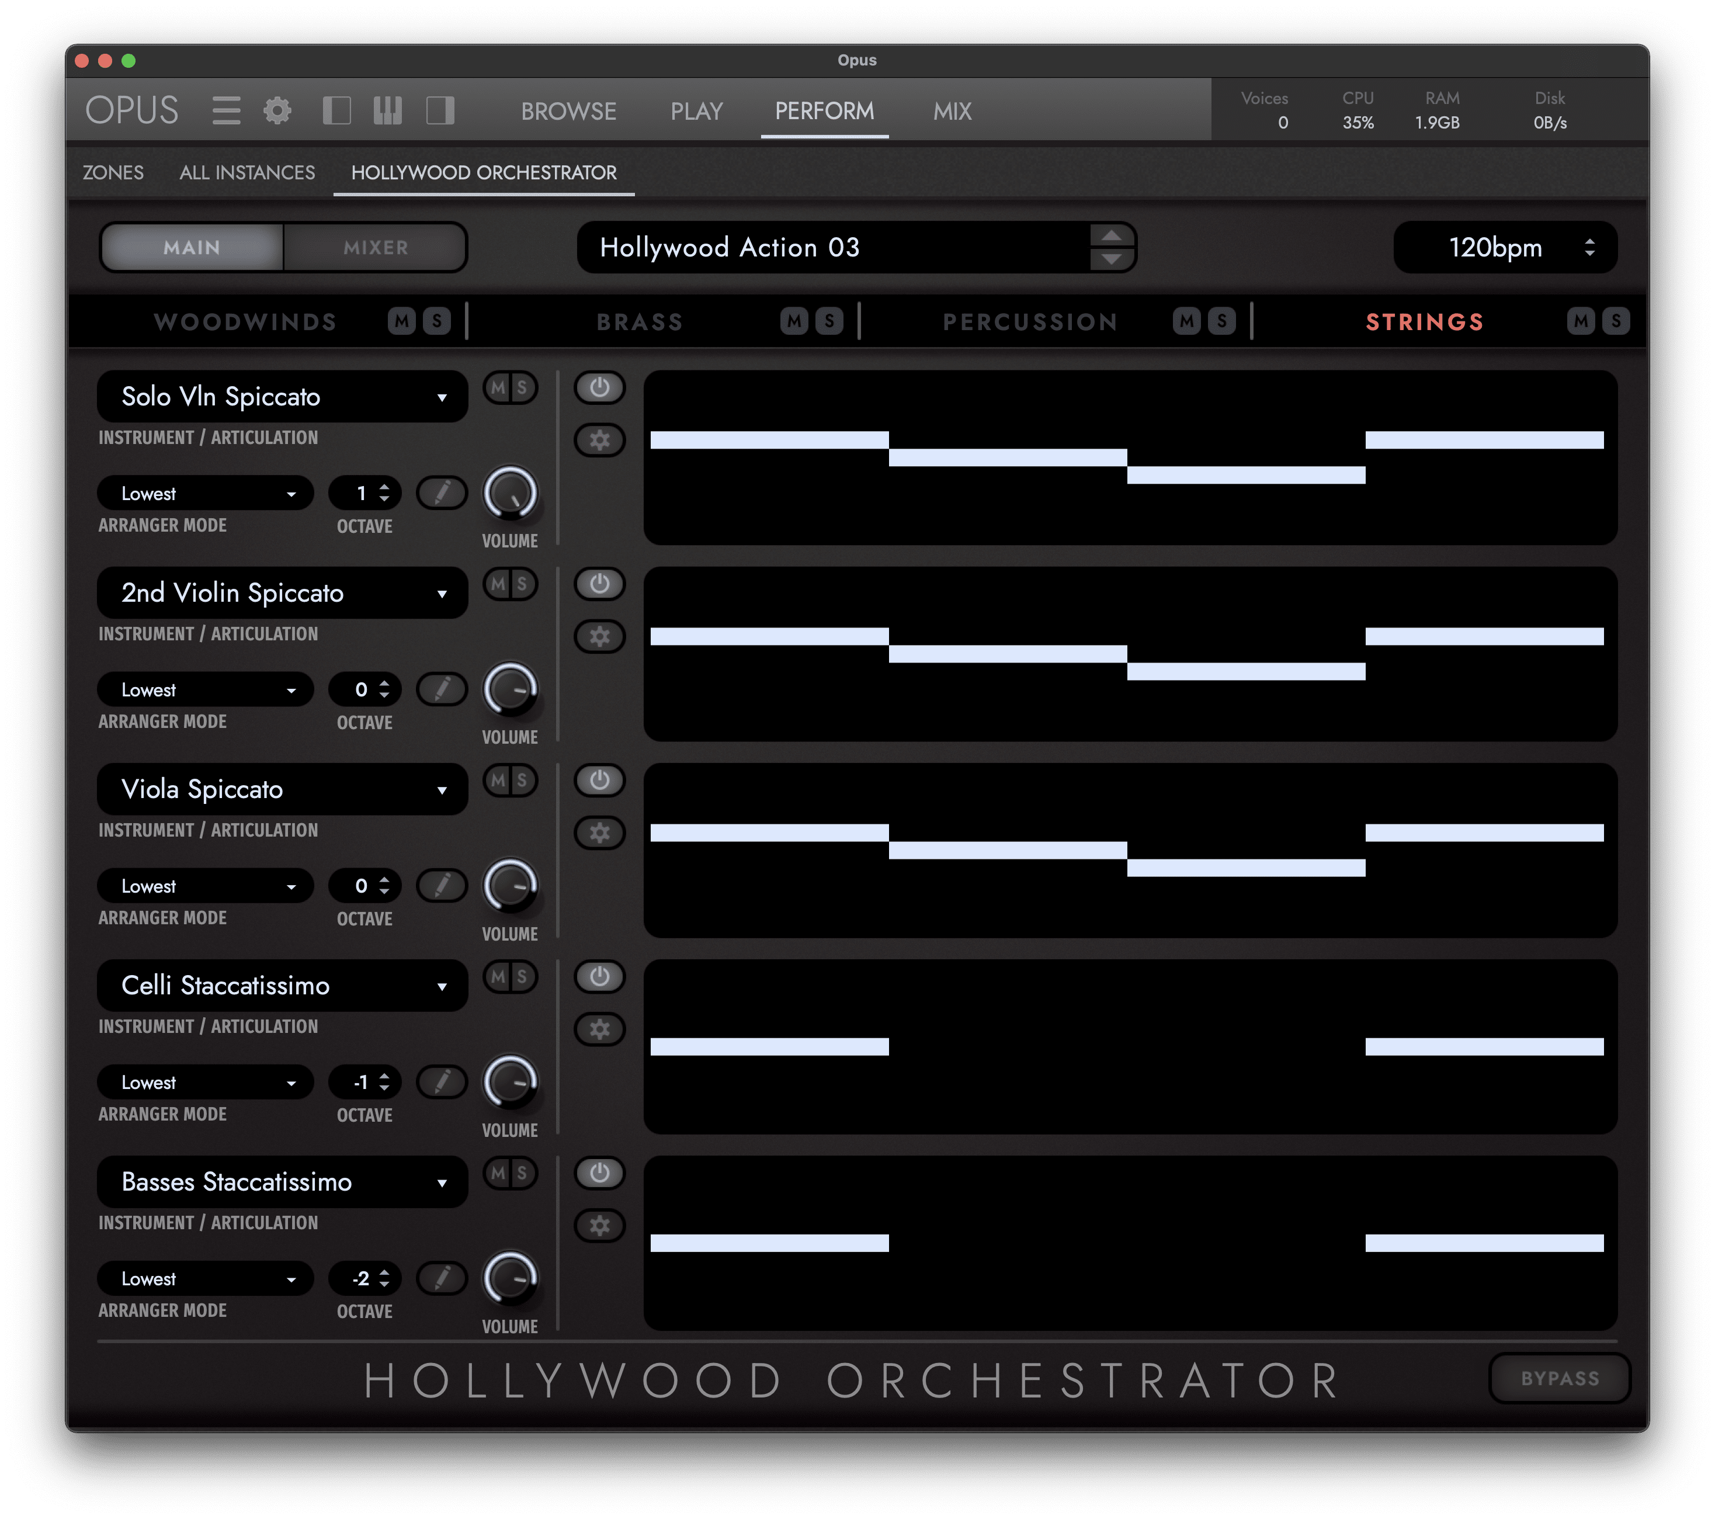
Task: Mute the Solo Vln Spiccato instrument
Action: 498,388
